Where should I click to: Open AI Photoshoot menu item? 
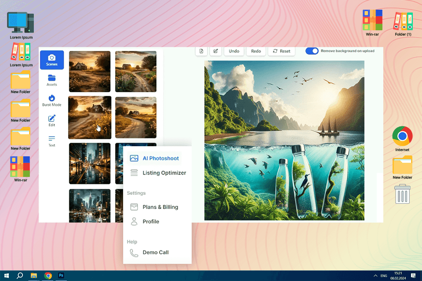[154, 158]
